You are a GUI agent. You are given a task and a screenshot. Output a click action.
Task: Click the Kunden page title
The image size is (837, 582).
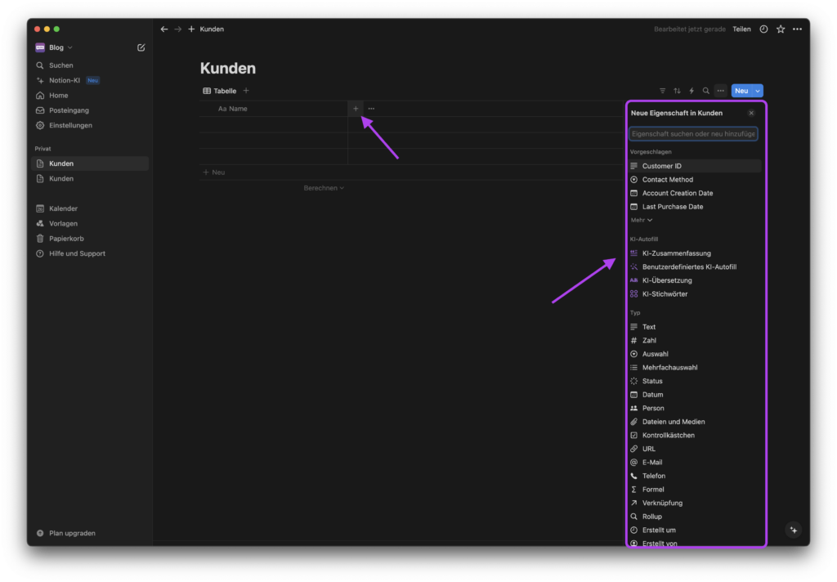tap(228, 69)
